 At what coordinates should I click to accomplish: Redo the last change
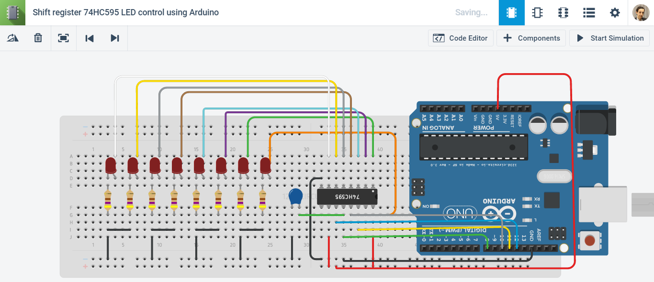click(114, 38)
